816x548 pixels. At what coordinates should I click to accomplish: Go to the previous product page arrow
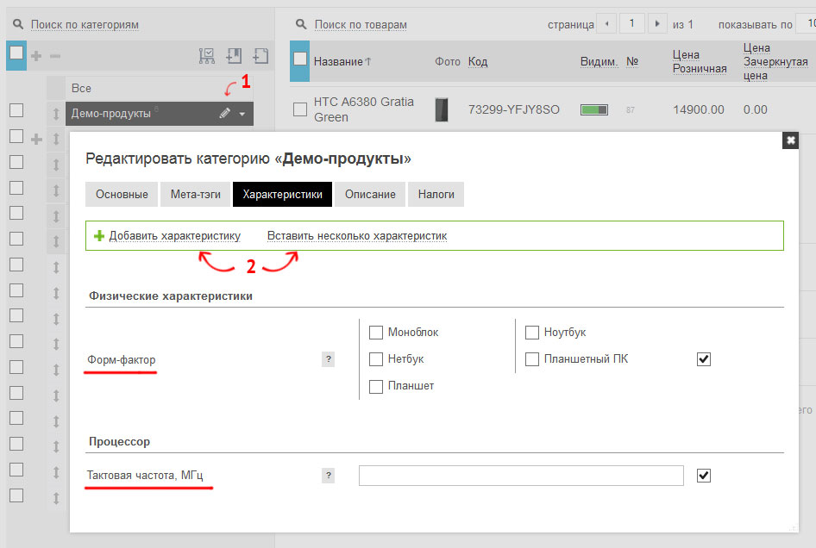(x=606, y=23)
